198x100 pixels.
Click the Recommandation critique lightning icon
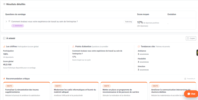(4, 79)
